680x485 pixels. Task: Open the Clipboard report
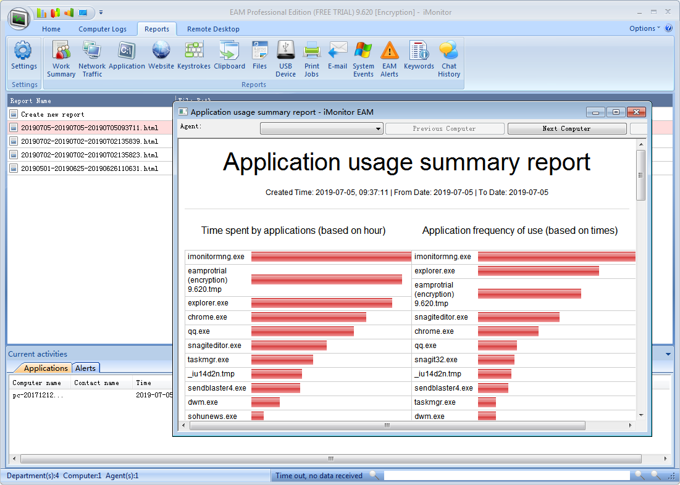click(x=229, y=56)
